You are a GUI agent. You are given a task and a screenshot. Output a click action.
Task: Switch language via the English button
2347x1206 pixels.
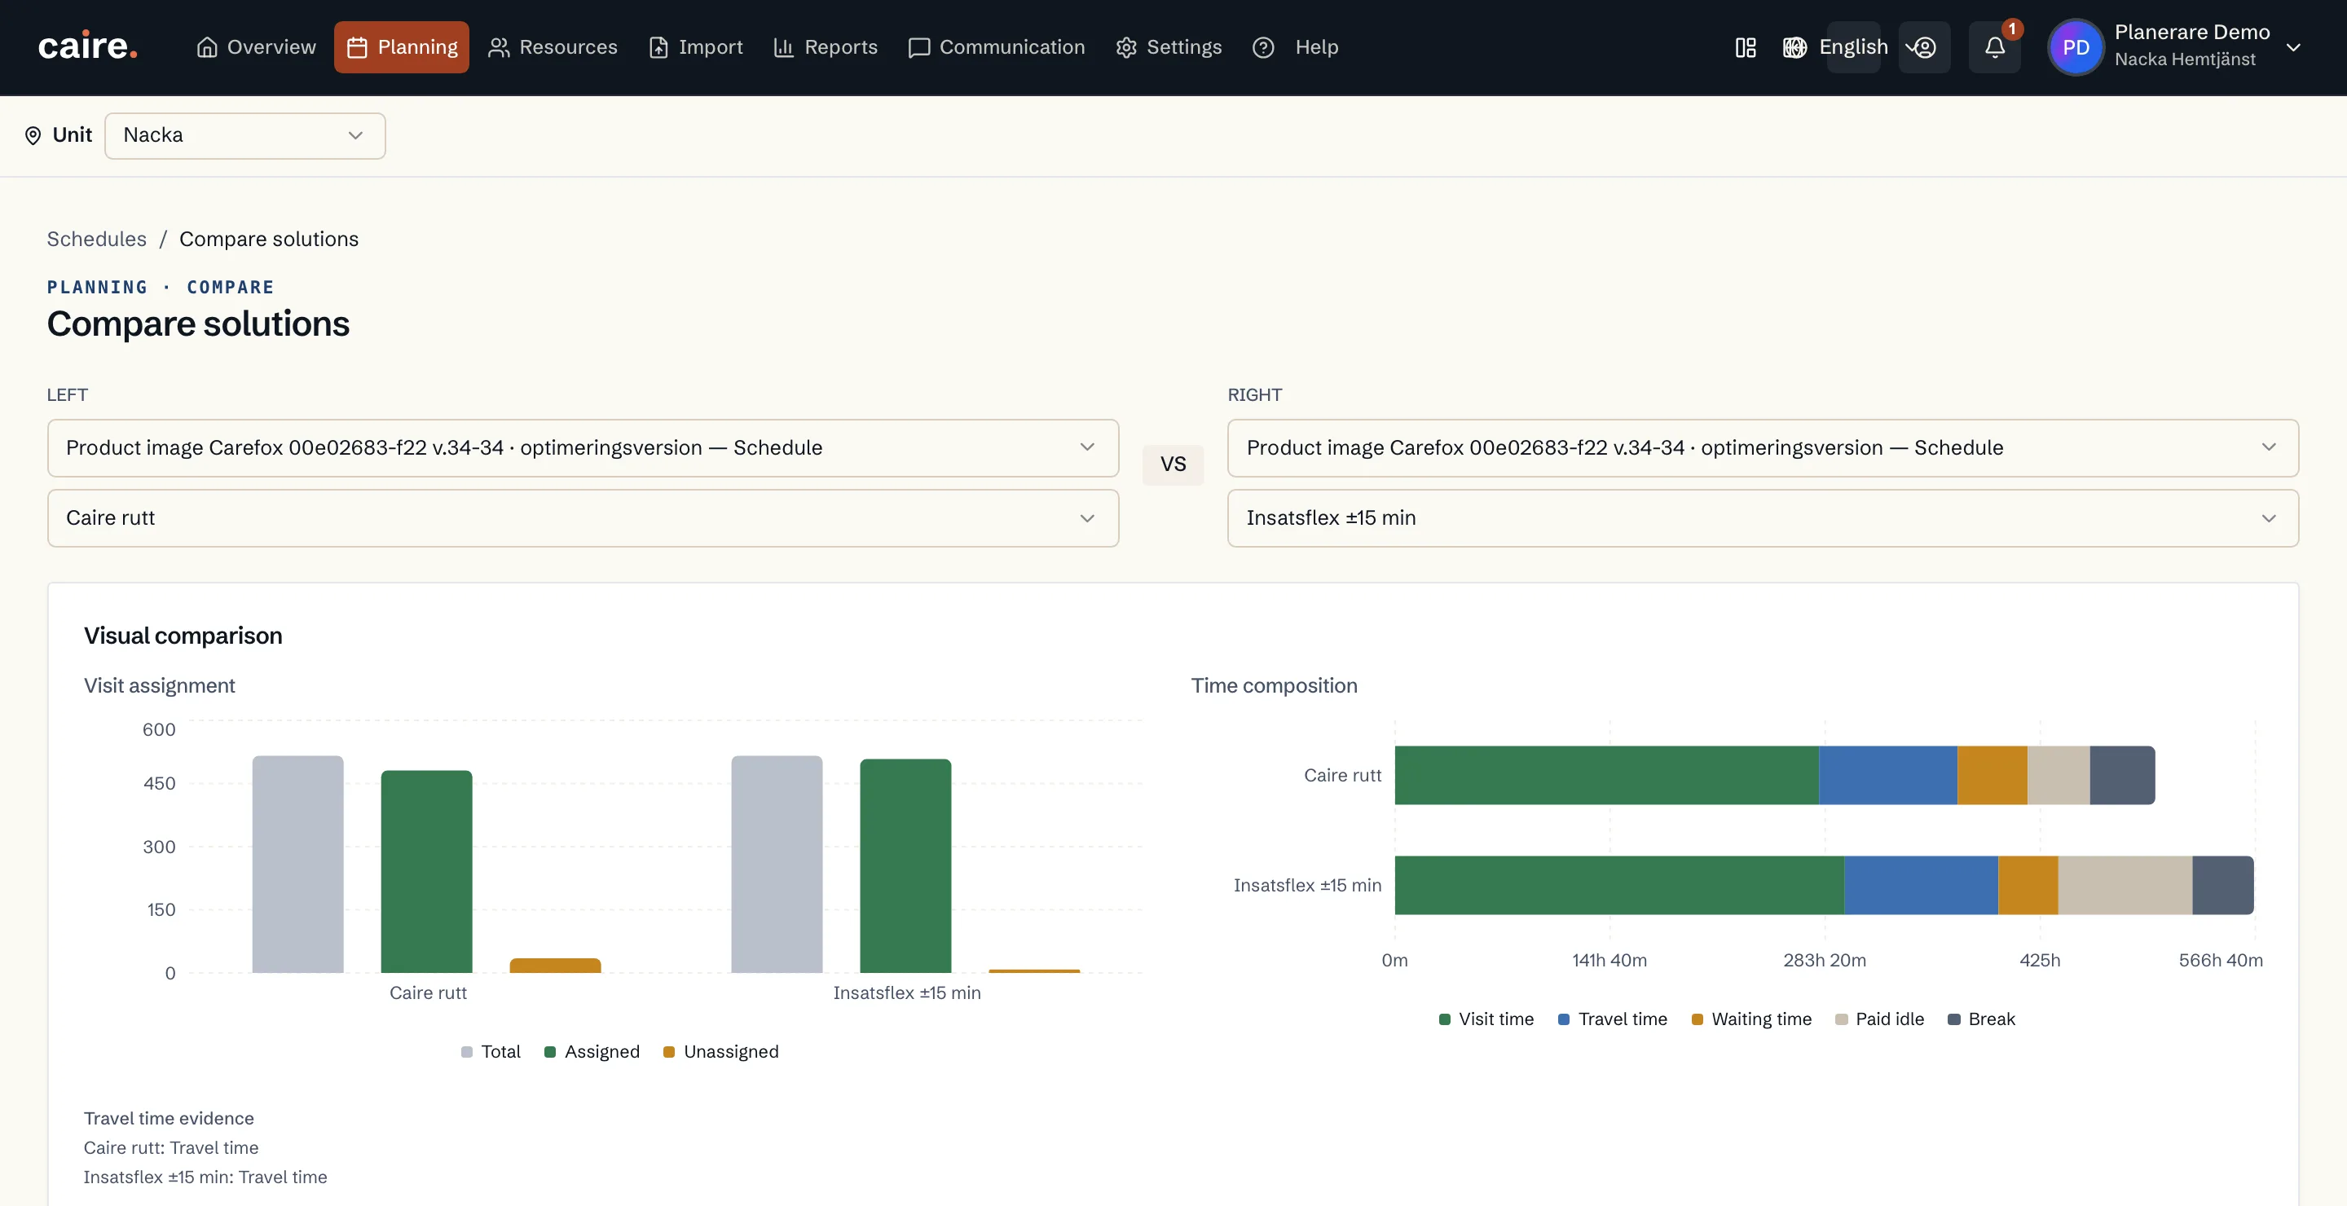click(1853, 47)
